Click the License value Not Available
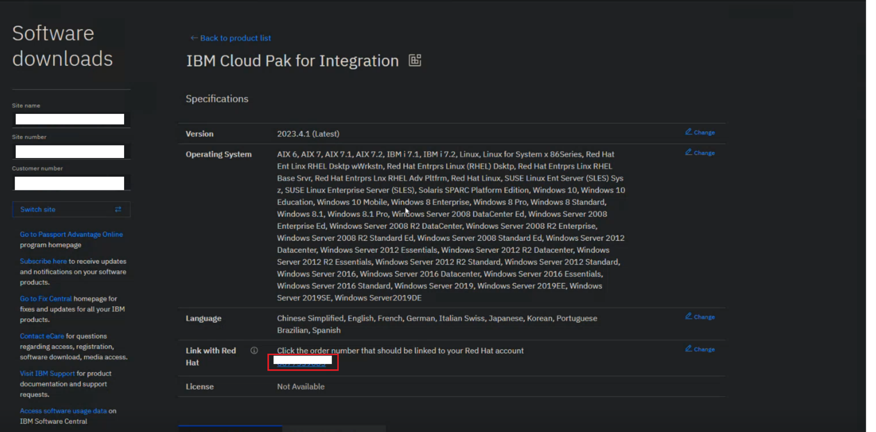This screenshot has width=876, height=432. click(x=301, y=387)
